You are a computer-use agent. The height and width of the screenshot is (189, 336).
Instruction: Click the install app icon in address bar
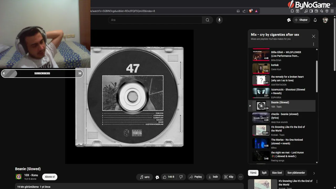click(238, 11)
